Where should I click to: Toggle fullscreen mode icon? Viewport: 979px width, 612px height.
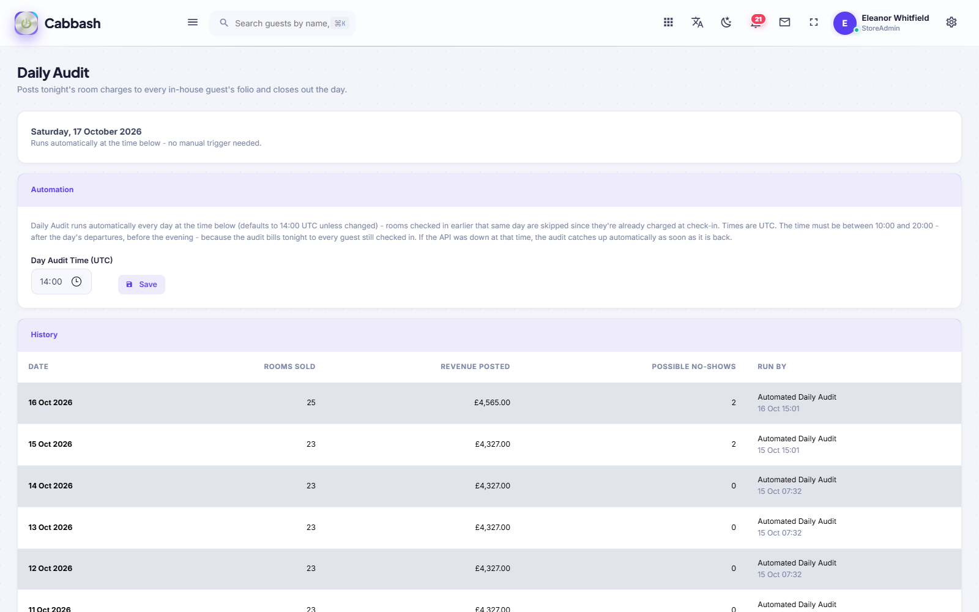(814, 22)
